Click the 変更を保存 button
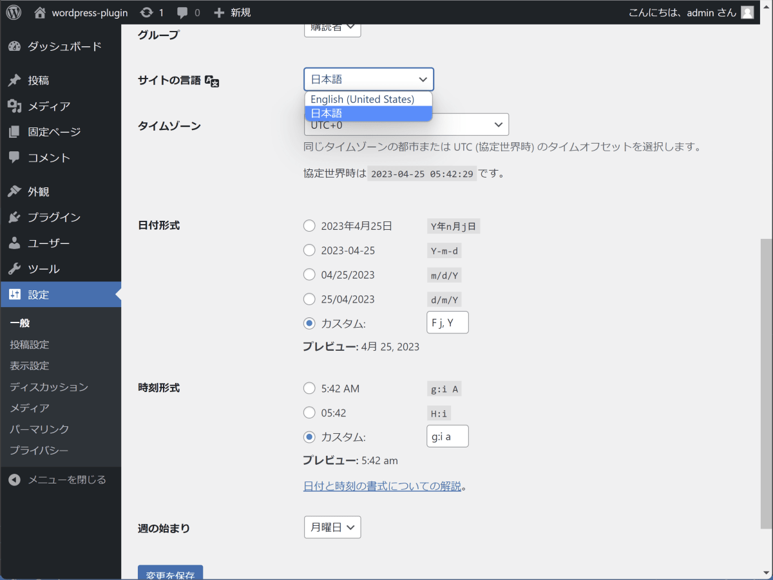This screenshot has height=580, width=773. click(170, 573)
